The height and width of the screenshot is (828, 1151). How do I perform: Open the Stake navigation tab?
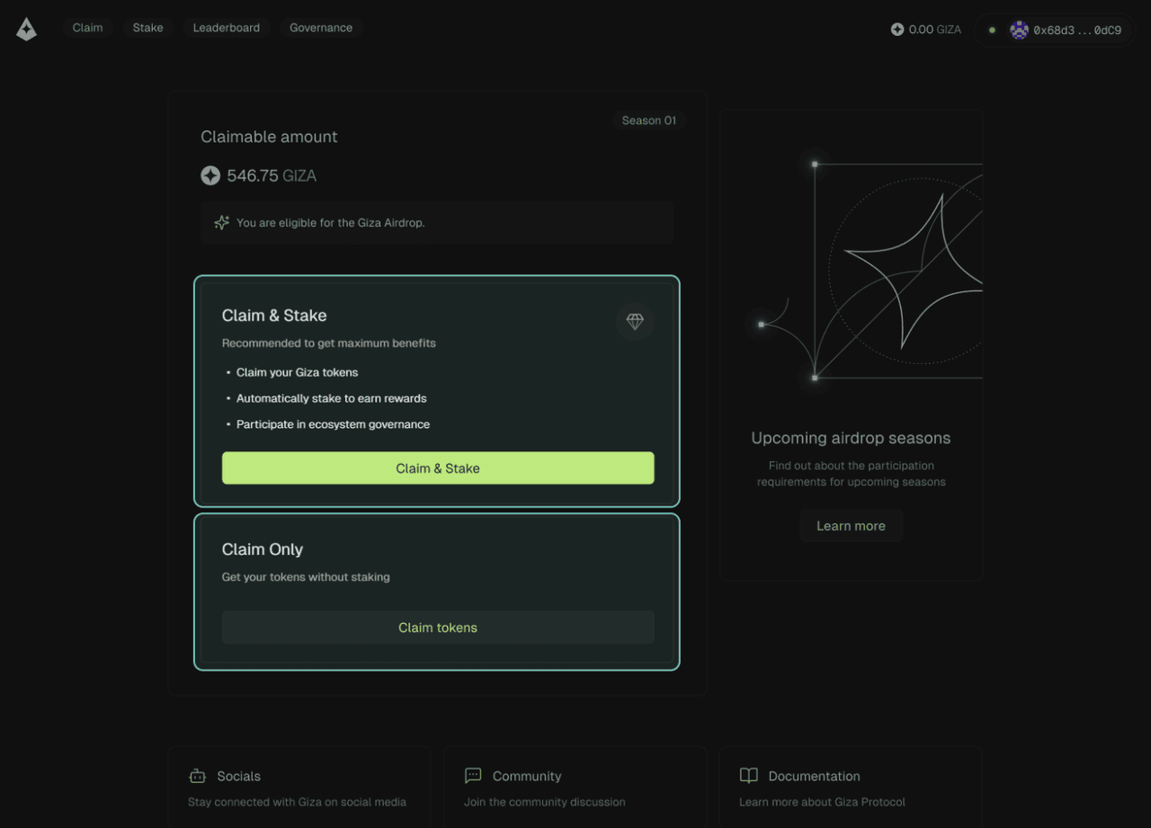click(148, 28)
